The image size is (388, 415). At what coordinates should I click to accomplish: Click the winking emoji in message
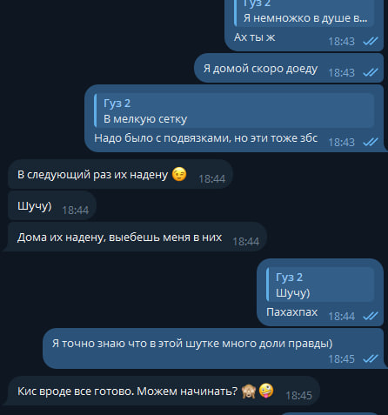[x=179, y=174]
